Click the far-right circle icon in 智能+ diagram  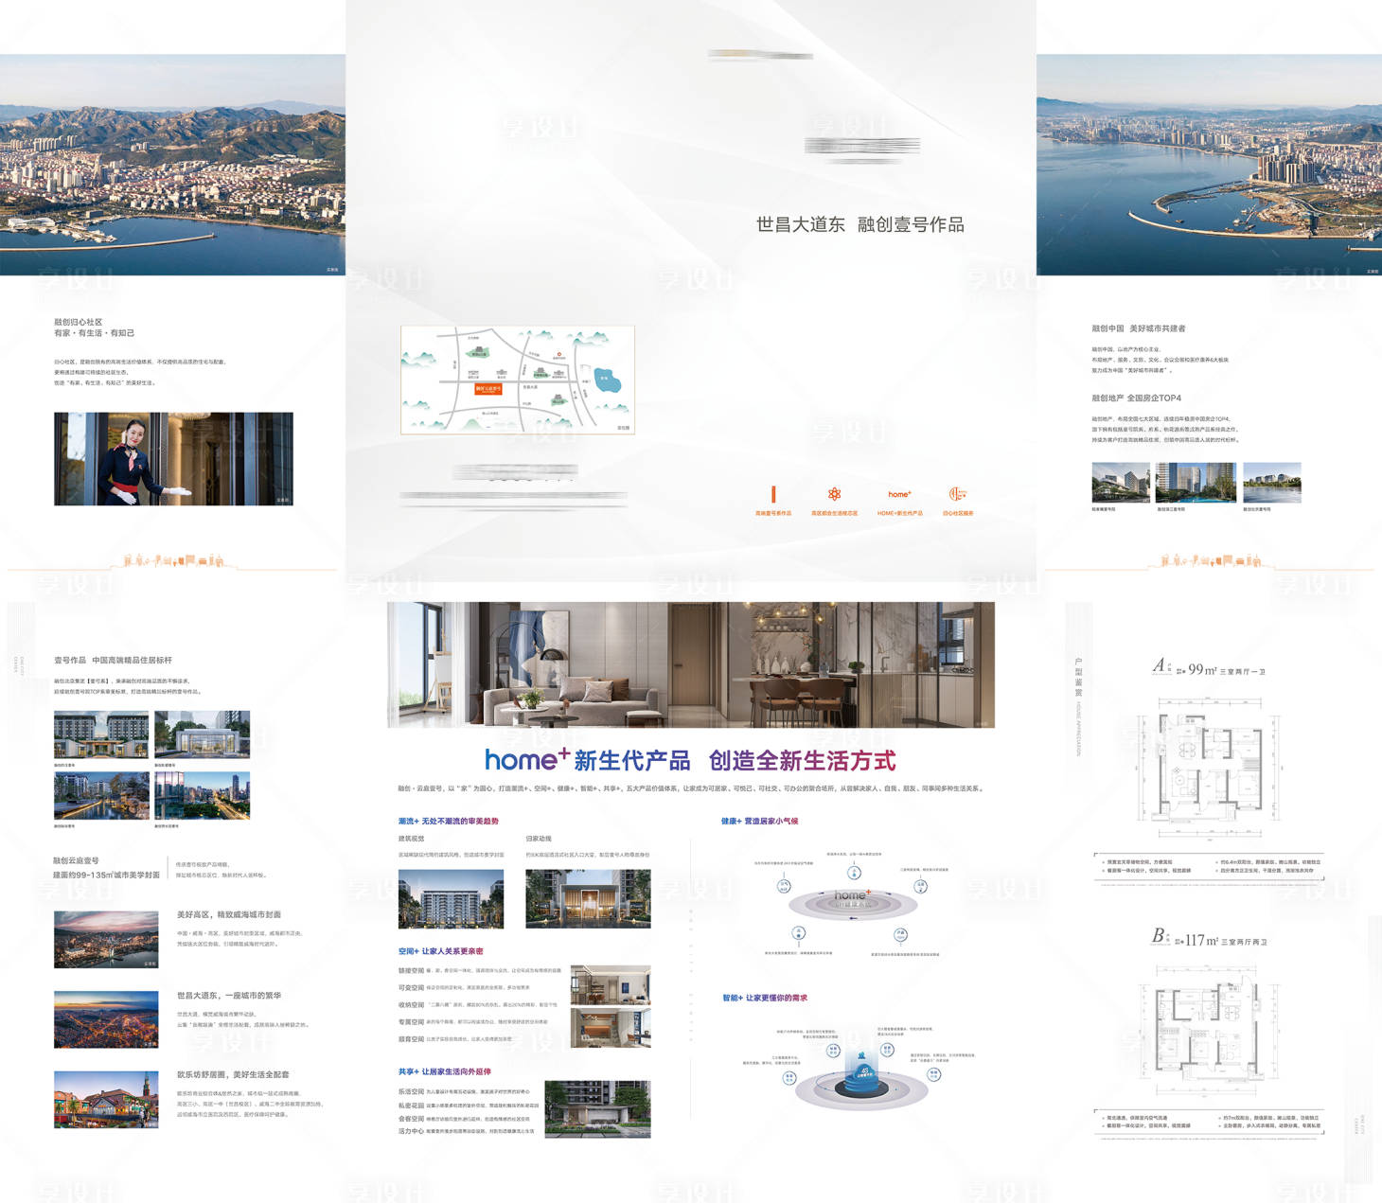[934, 1074]
